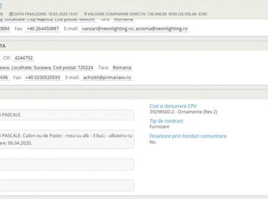This screenshot has width=268, height=199.
Task: Click the DATA FINALIZARE 18.03.2020 15:01 text
Action: click(46, 14)
